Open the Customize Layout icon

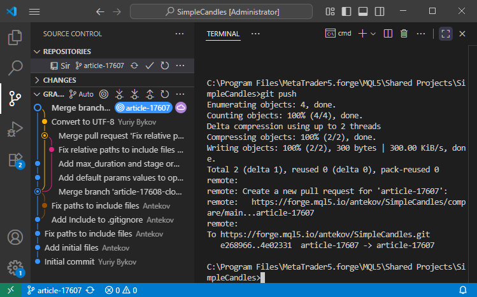(x=330, y=11)
